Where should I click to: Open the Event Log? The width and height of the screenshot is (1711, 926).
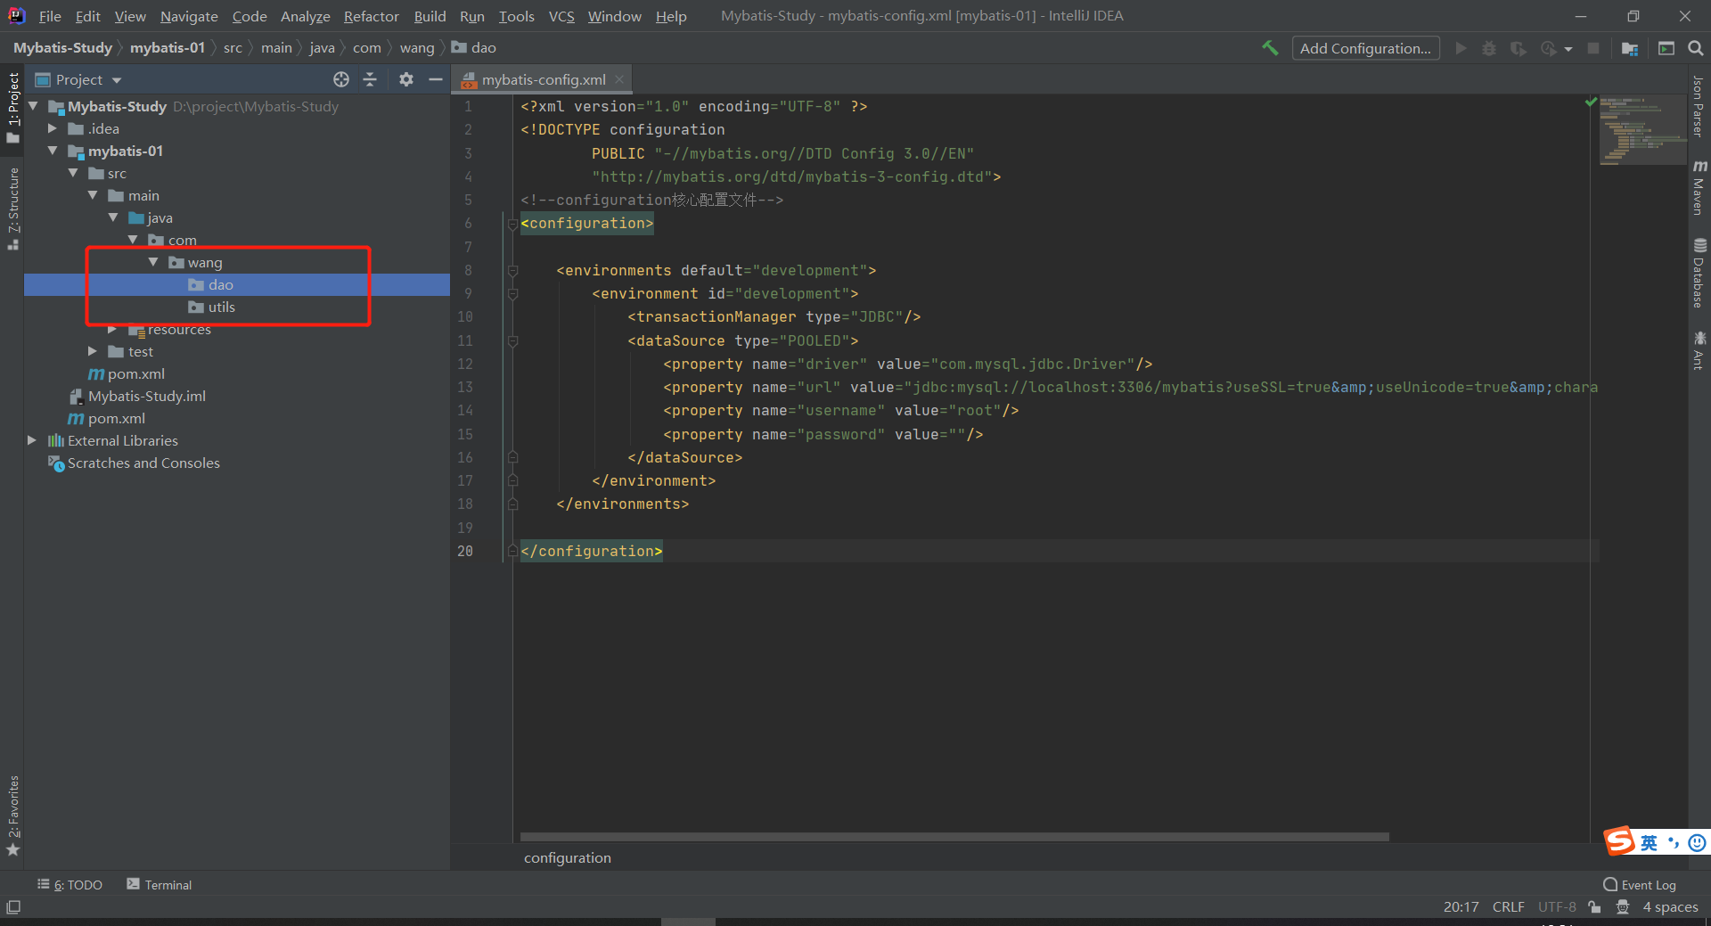(1640, 884)
